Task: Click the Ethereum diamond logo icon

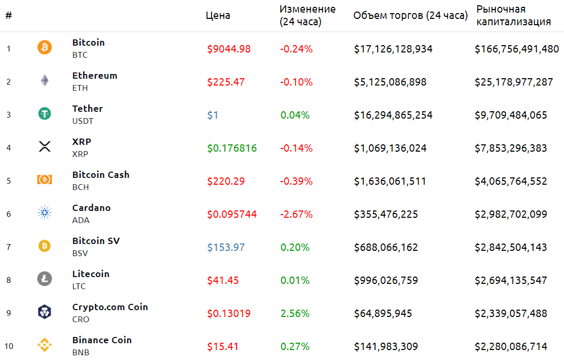Action: [x=45, y=81]
